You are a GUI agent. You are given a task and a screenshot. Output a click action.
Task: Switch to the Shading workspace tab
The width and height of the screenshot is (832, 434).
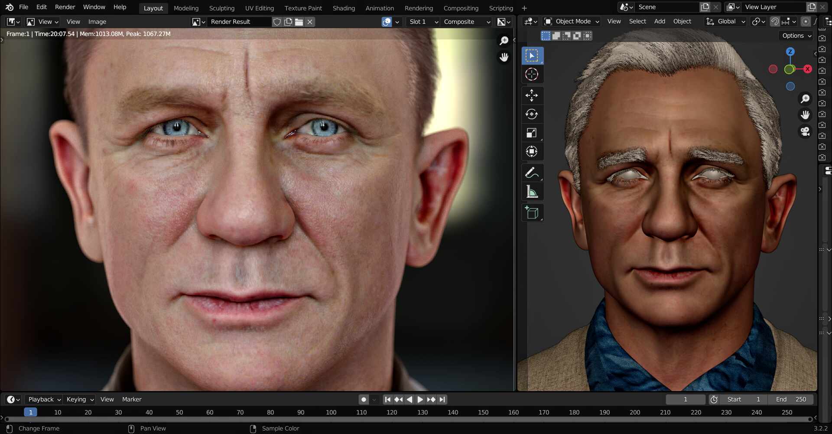pos(344,8)
